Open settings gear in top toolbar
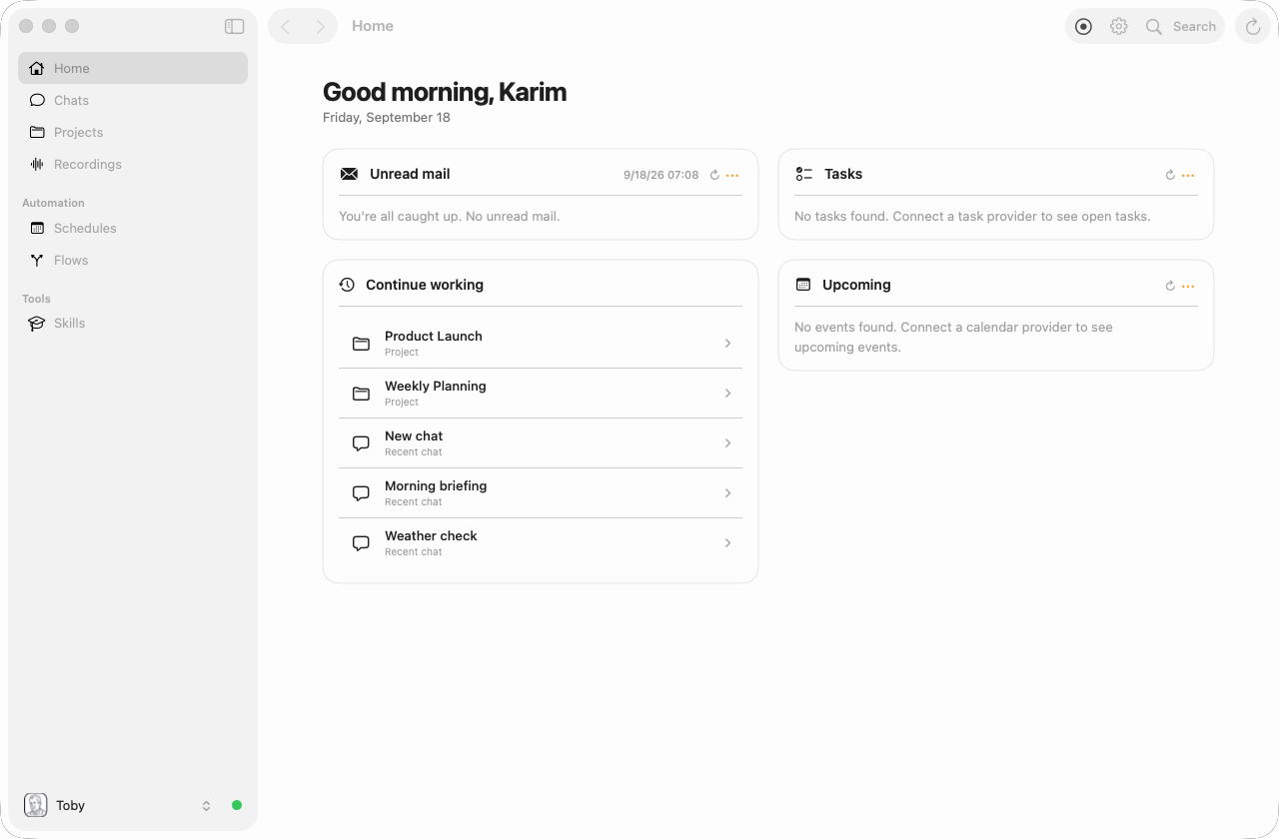This screenshot has width=1279, height=839. [x=1119, y=27]
